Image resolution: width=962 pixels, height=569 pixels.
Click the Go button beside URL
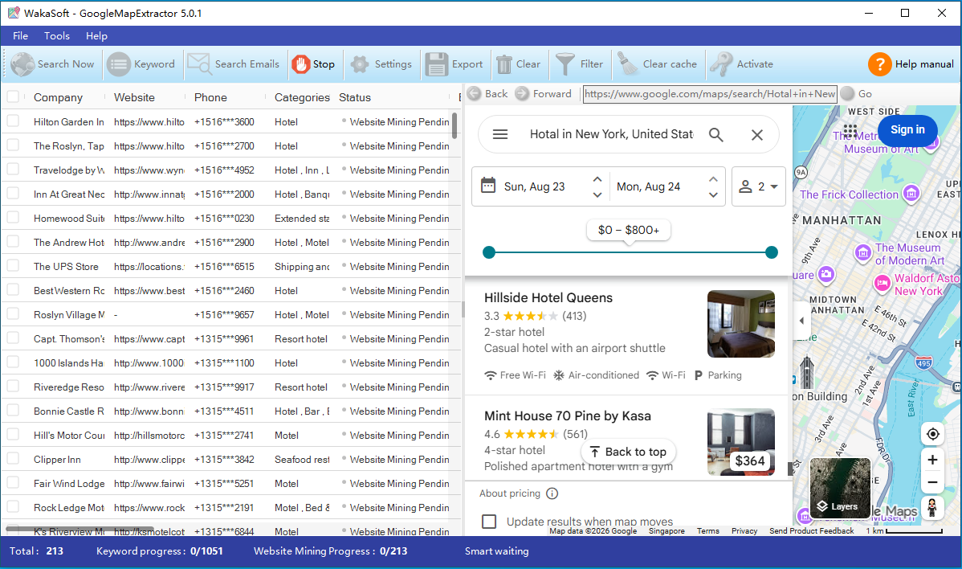857,93
